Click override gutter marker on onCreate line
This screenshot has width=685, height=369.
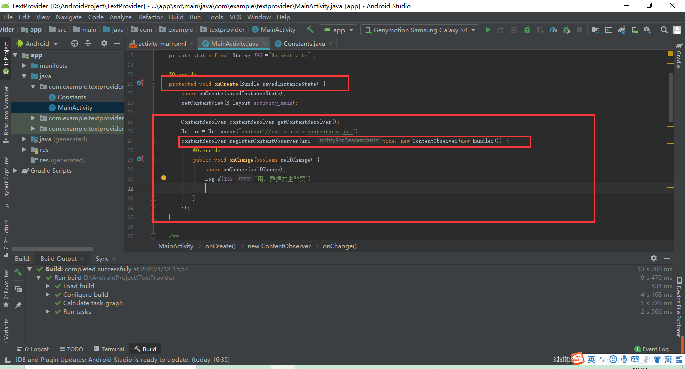(140, 83)
